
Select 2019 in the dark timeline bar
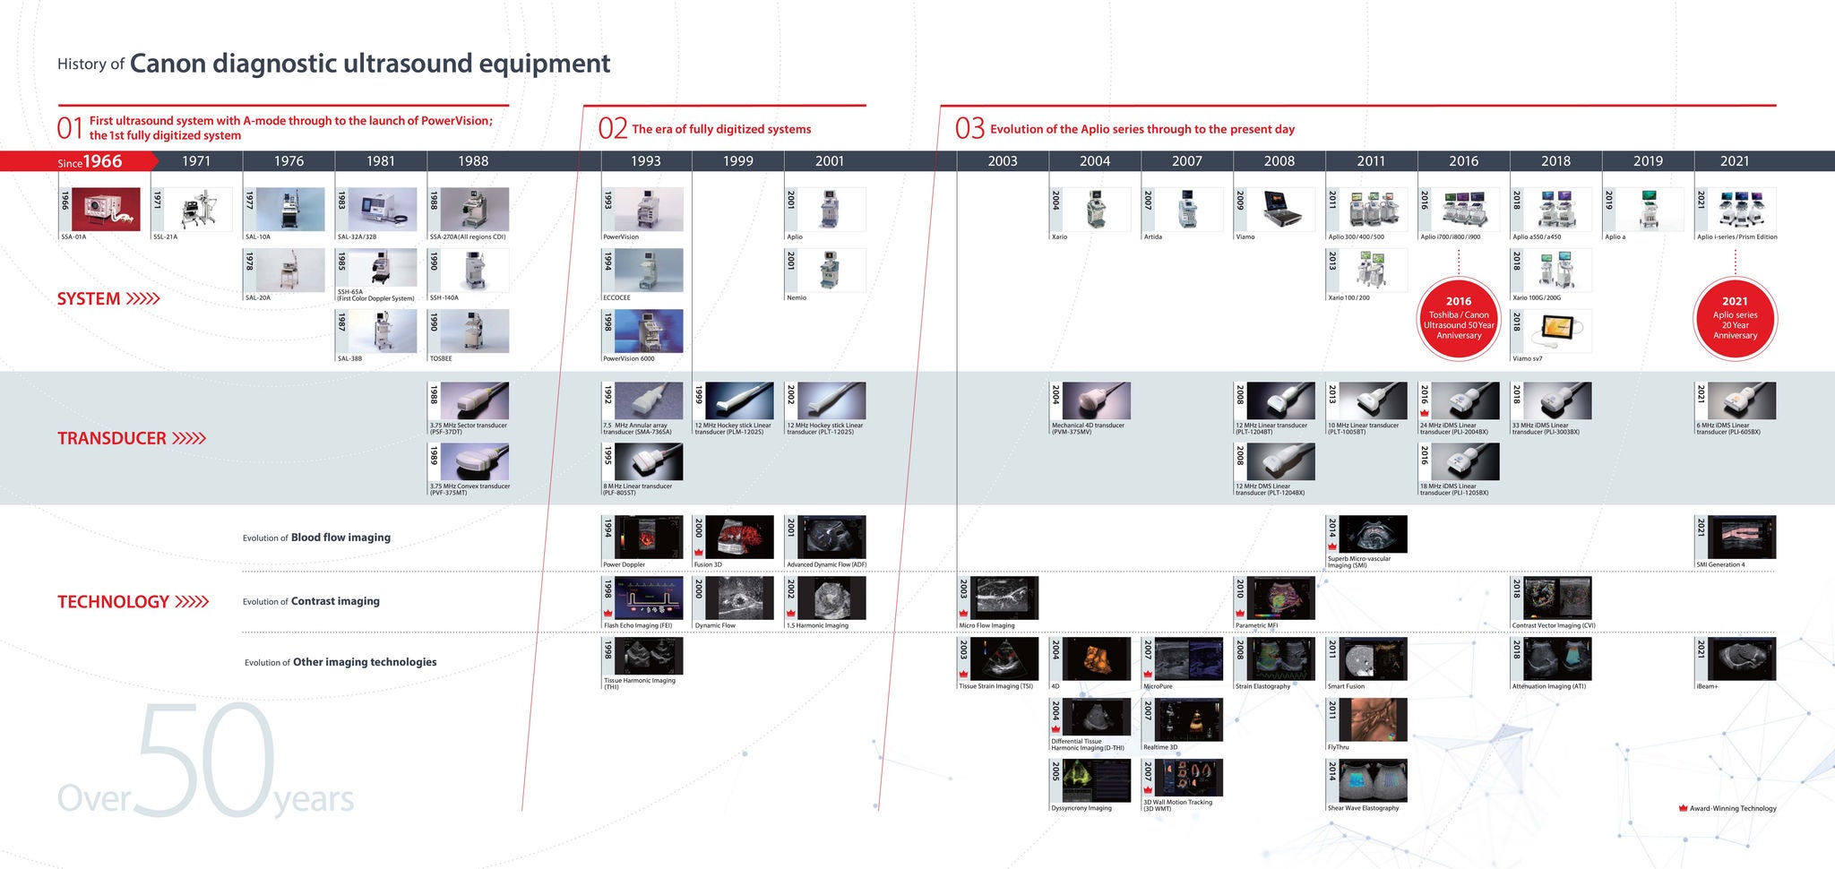pyautogui.click(x=1648, y=161)
